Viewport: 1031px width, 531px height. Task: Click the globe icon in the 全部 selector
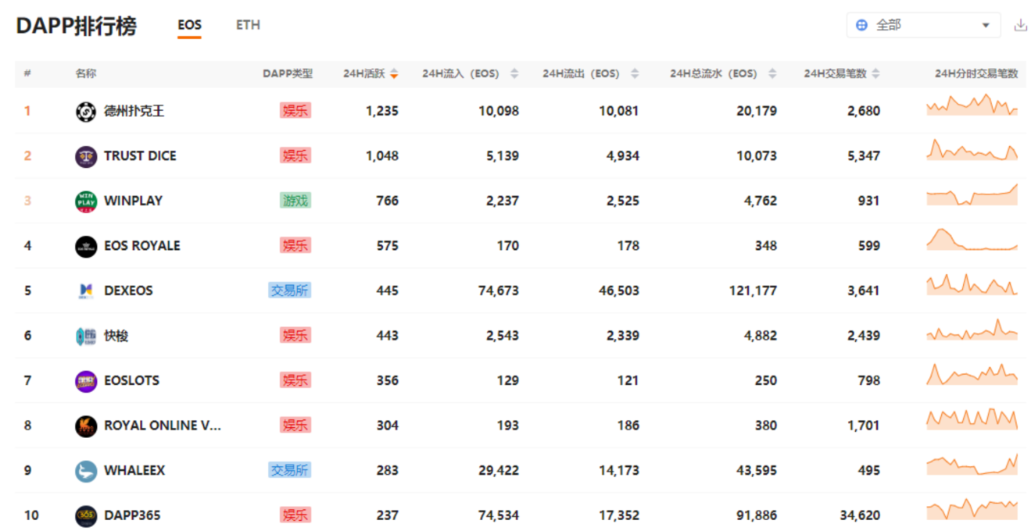tap(861, 25)
